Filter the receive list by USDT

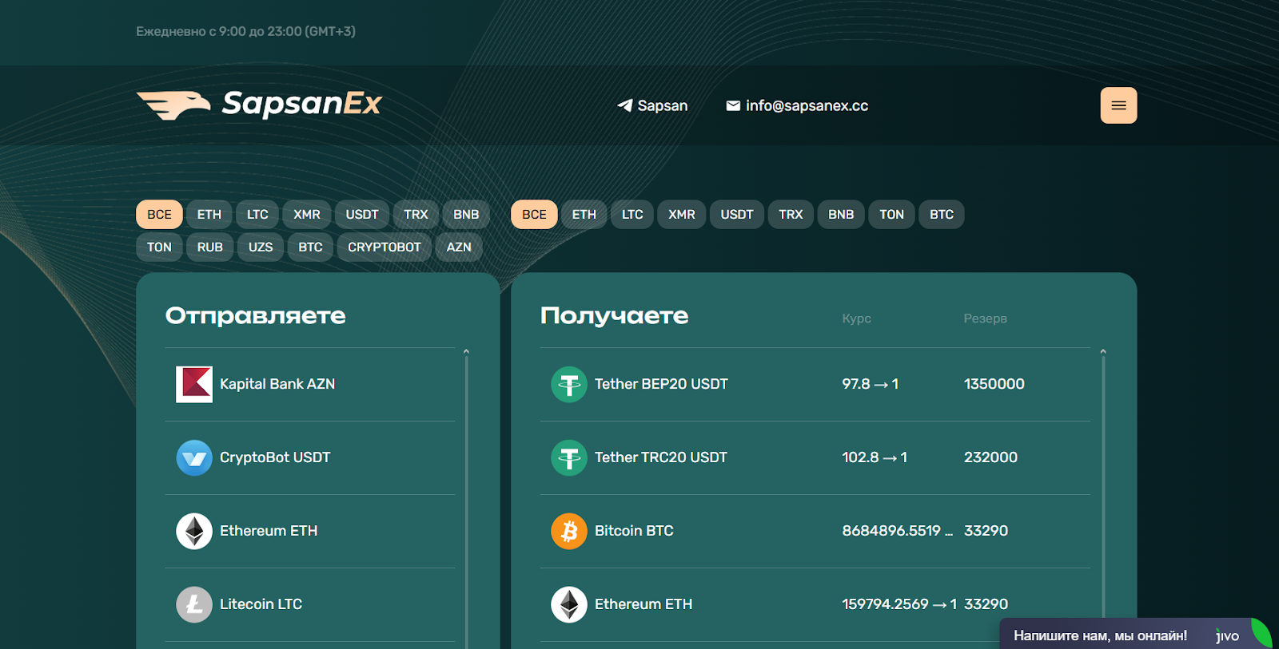point(737,214)
